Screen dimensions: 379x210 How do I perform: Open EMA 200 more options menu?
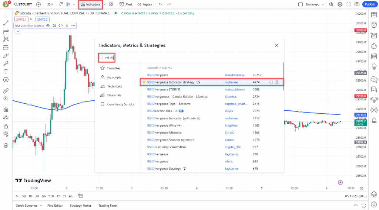[73, 25]
